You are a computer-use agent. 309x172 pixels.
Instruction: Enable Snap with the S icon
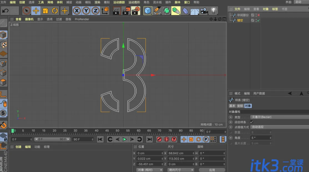point(3,113)
